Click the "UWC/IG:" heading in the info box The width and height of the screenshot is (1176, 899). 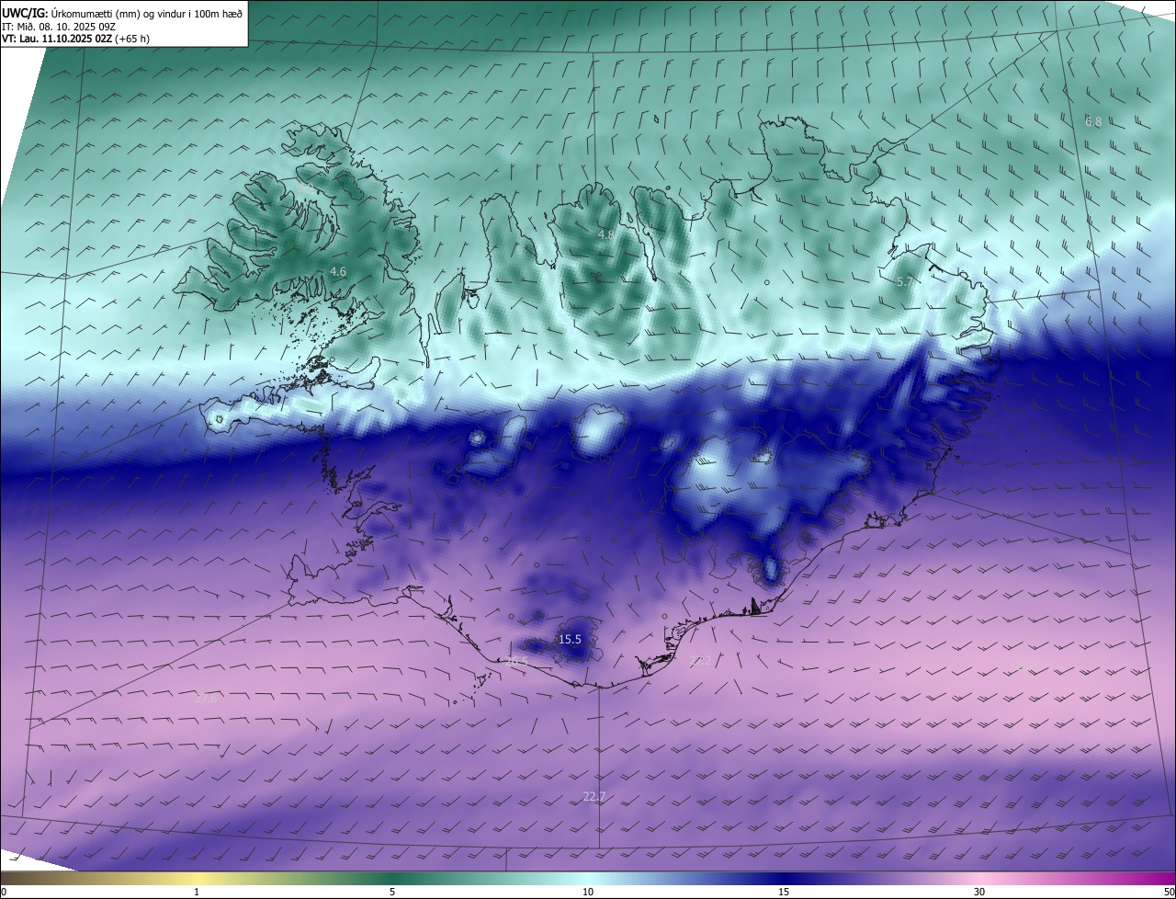[26, 13]
